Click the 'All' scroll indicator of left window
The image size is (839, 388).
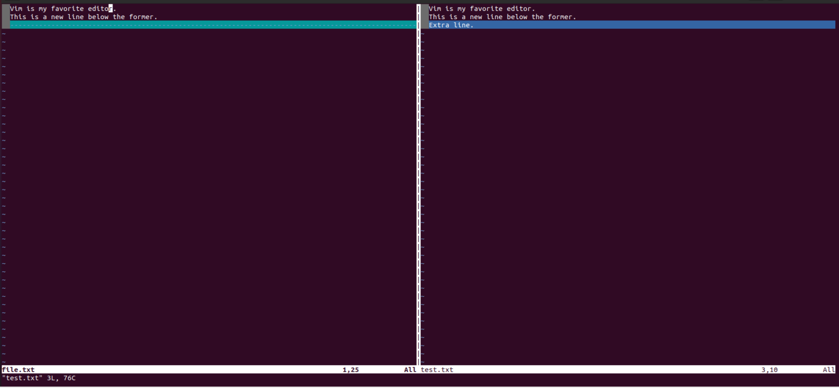tap(409, 369)
